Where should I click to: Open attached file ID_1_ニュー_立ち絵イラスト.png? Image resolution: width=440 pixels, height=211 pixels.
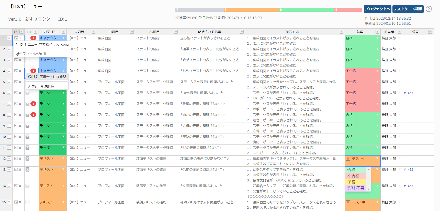(x=42, y=44)
